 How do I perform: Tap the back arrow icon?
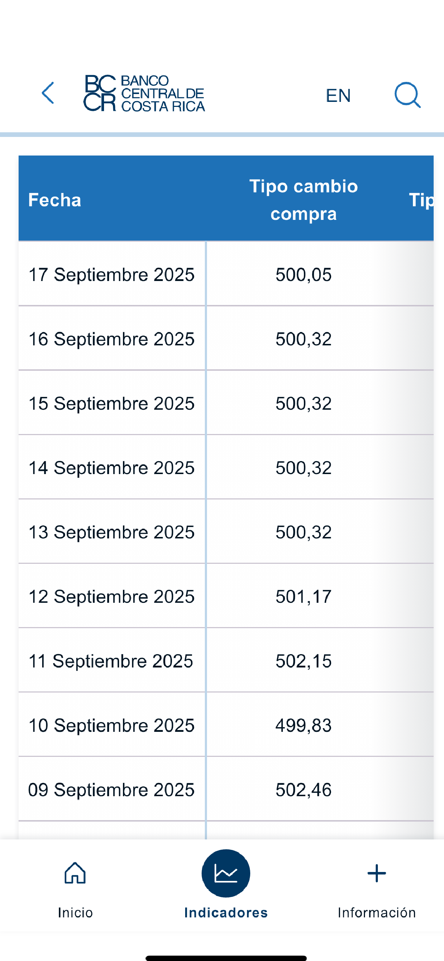point(48,93)
